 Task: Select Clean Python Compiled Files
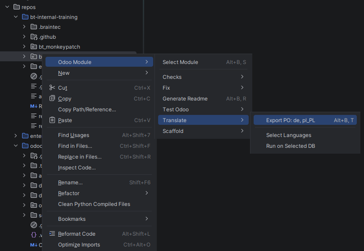[x=100, y=204]
